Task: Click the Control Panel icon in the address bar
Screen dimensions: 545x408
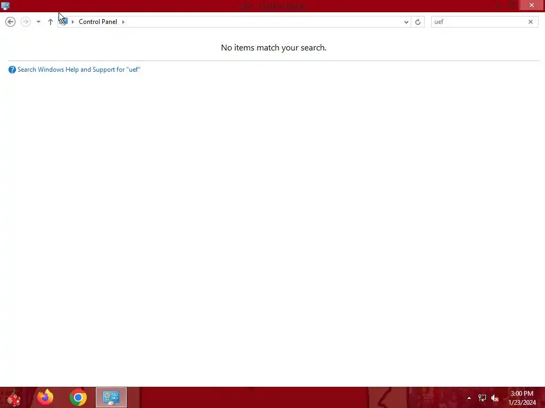Action: coord(64,21)
